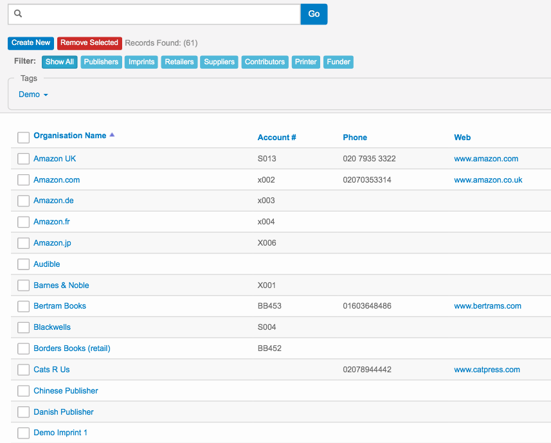Open the Amazon.de organisation
Viewport: 551px width, 443px height.
(53, 201)
